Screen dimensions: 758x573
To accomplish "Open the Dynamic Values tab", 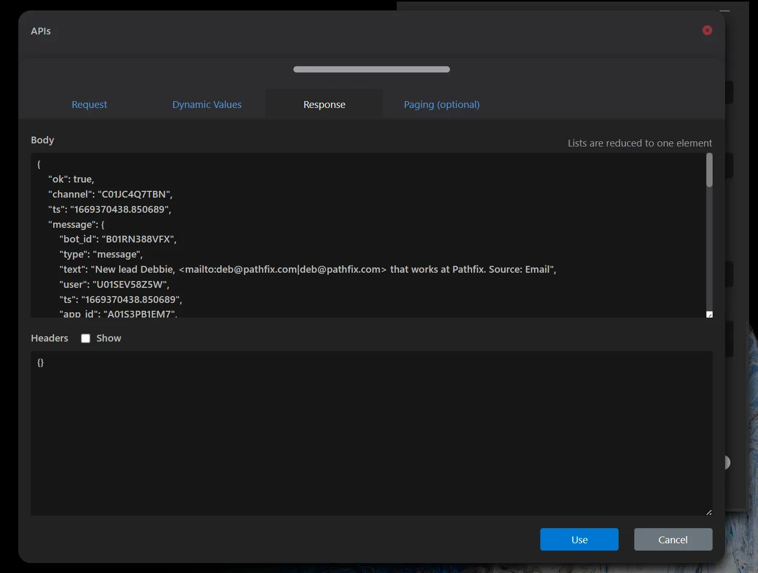I will coord(207,104).
